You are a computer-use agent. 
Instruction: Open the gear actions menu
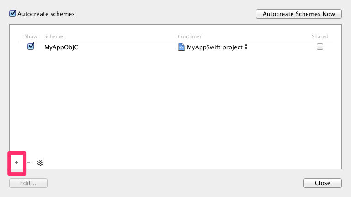click(40, 162)
